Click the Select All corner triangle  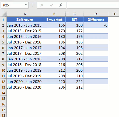4,14
